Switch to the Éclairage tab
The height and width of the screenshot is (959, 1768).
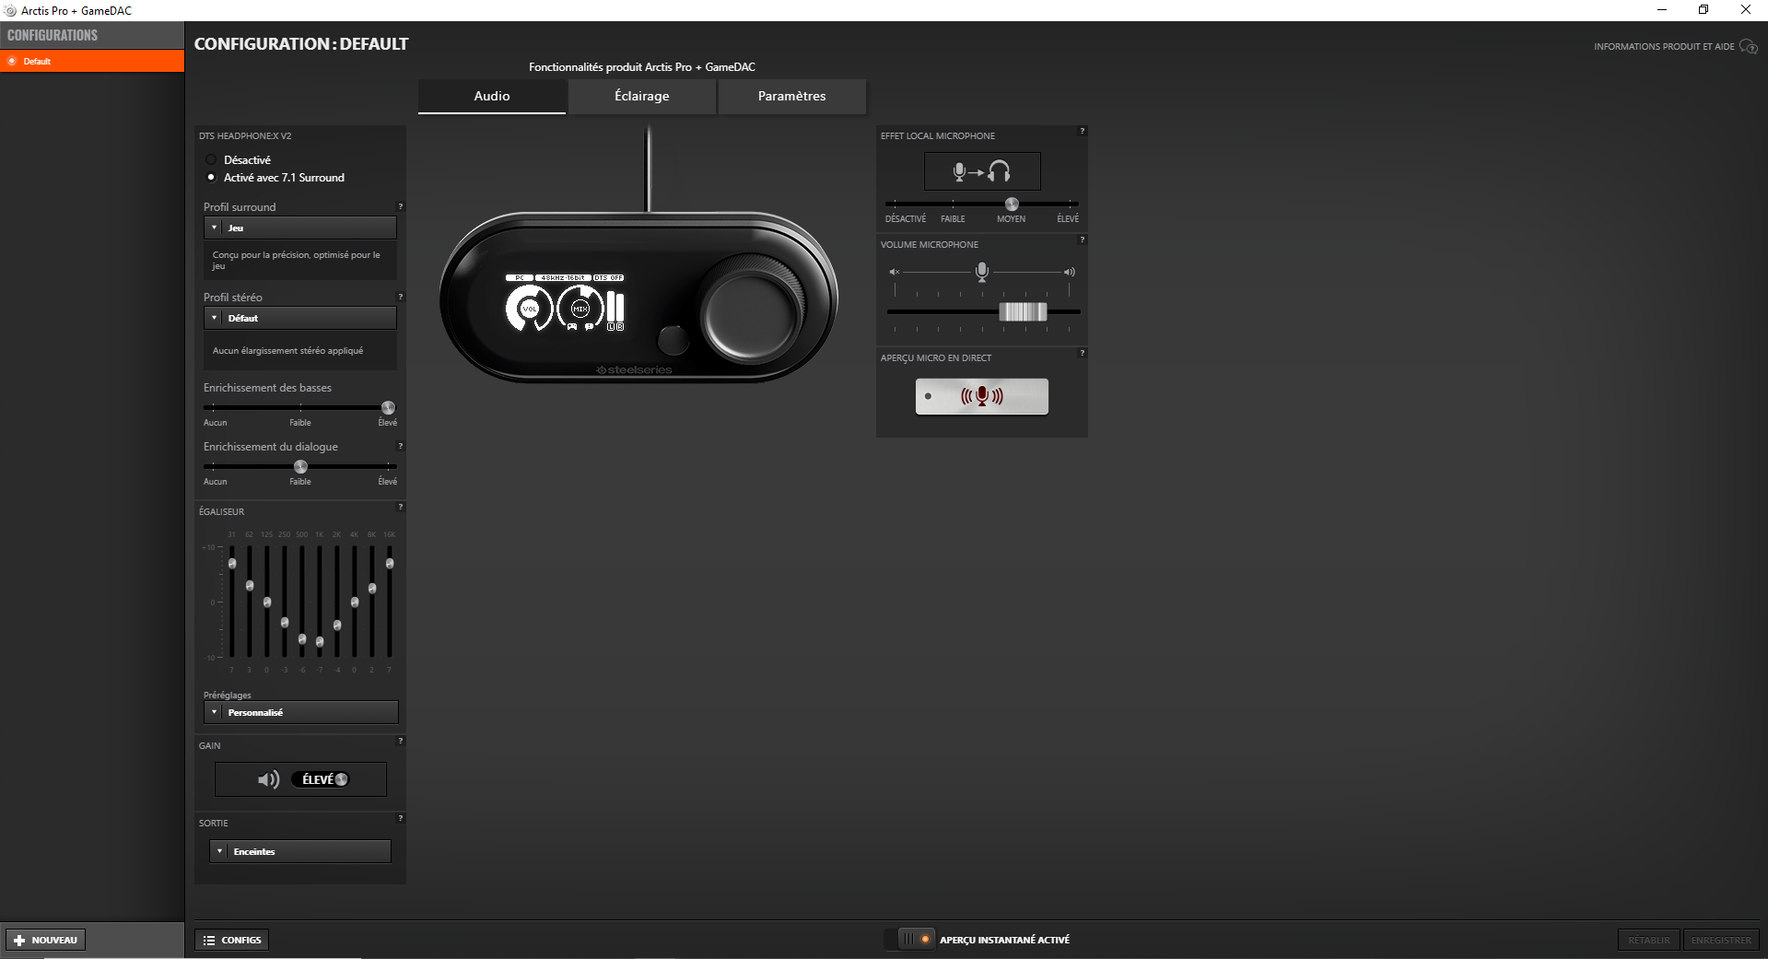click(x=641, y=96)
